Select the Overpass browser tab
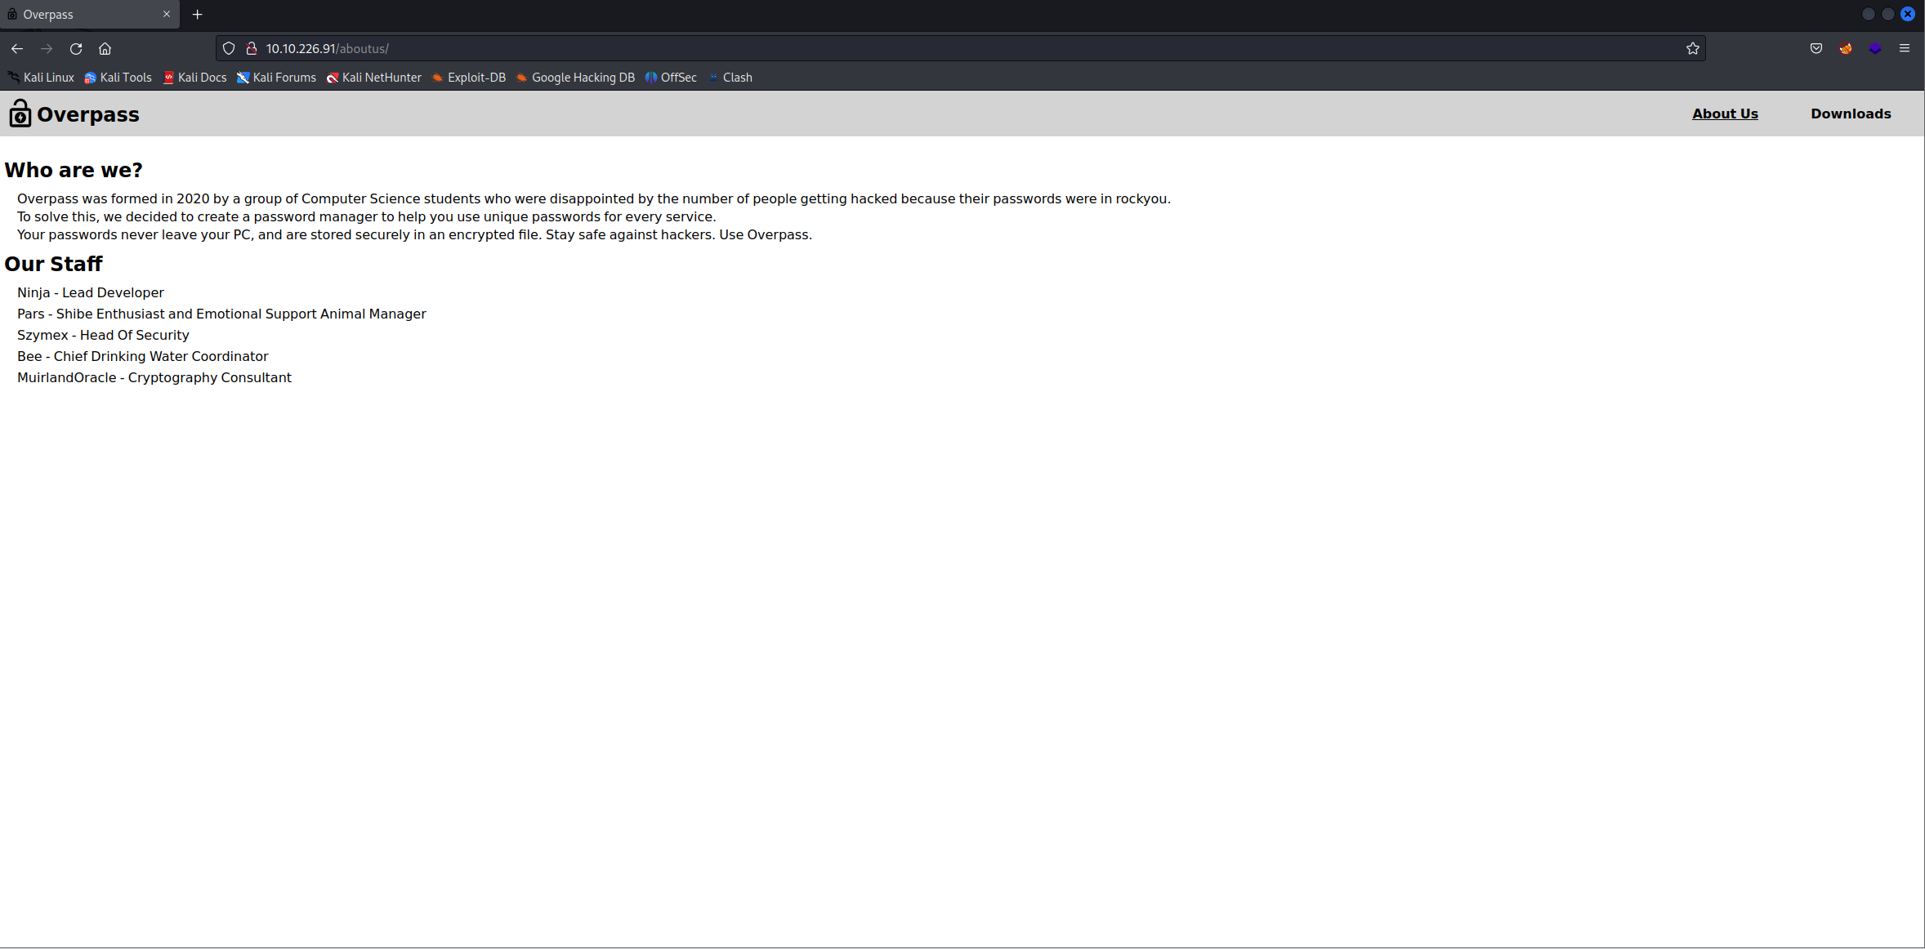The height and width of the screenshot is (949, 1925). pos(82,15)
